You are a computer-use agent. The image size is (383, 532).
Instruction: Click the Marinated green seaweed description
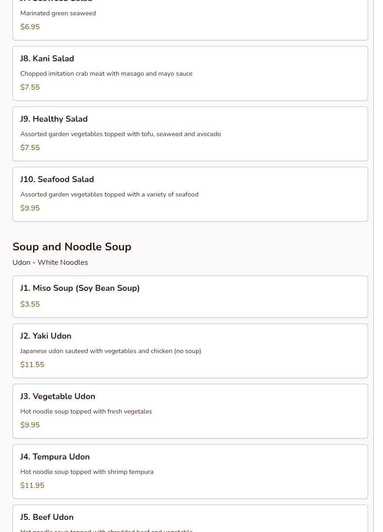tap(58, 13)
